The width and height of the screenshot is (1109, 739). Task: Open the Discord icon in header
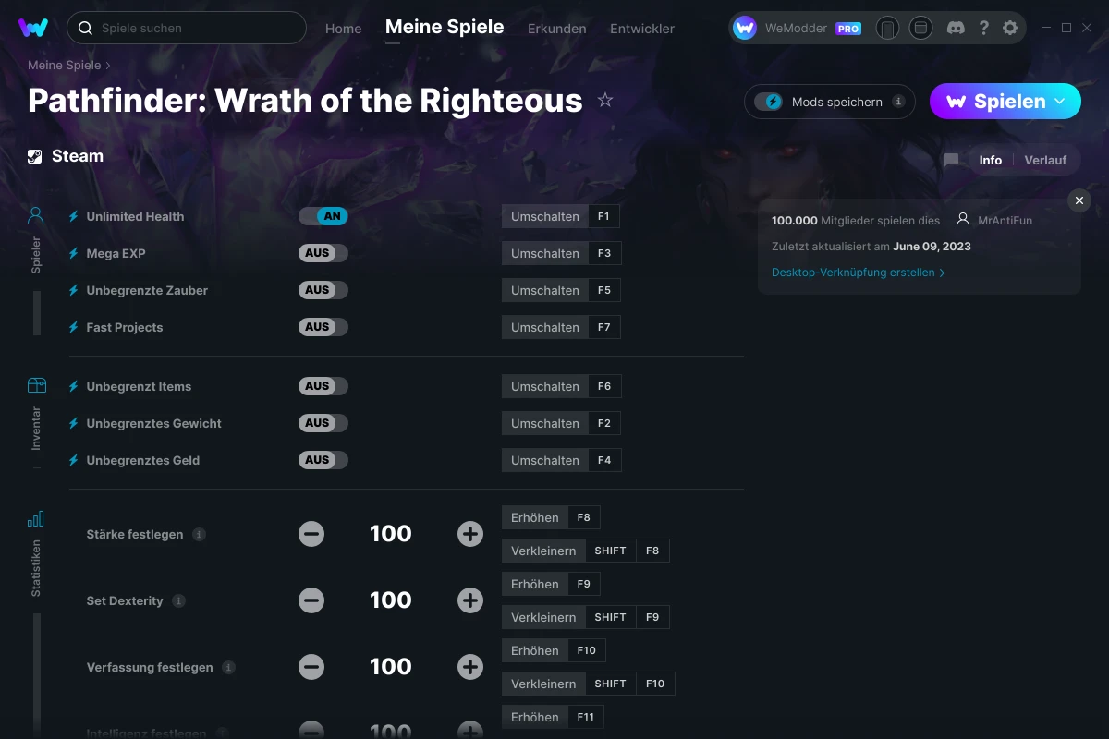point(957,28)
